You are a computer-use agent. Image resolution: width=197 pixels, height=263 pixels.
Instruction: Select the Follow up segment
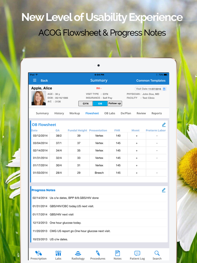115,103
